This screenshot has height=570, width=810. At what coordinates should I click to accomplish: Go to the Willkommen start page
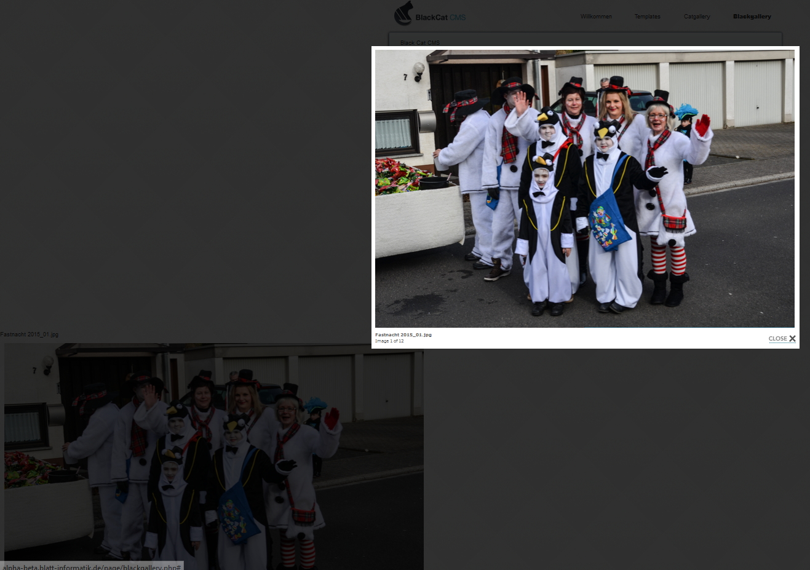pos(595,17)
